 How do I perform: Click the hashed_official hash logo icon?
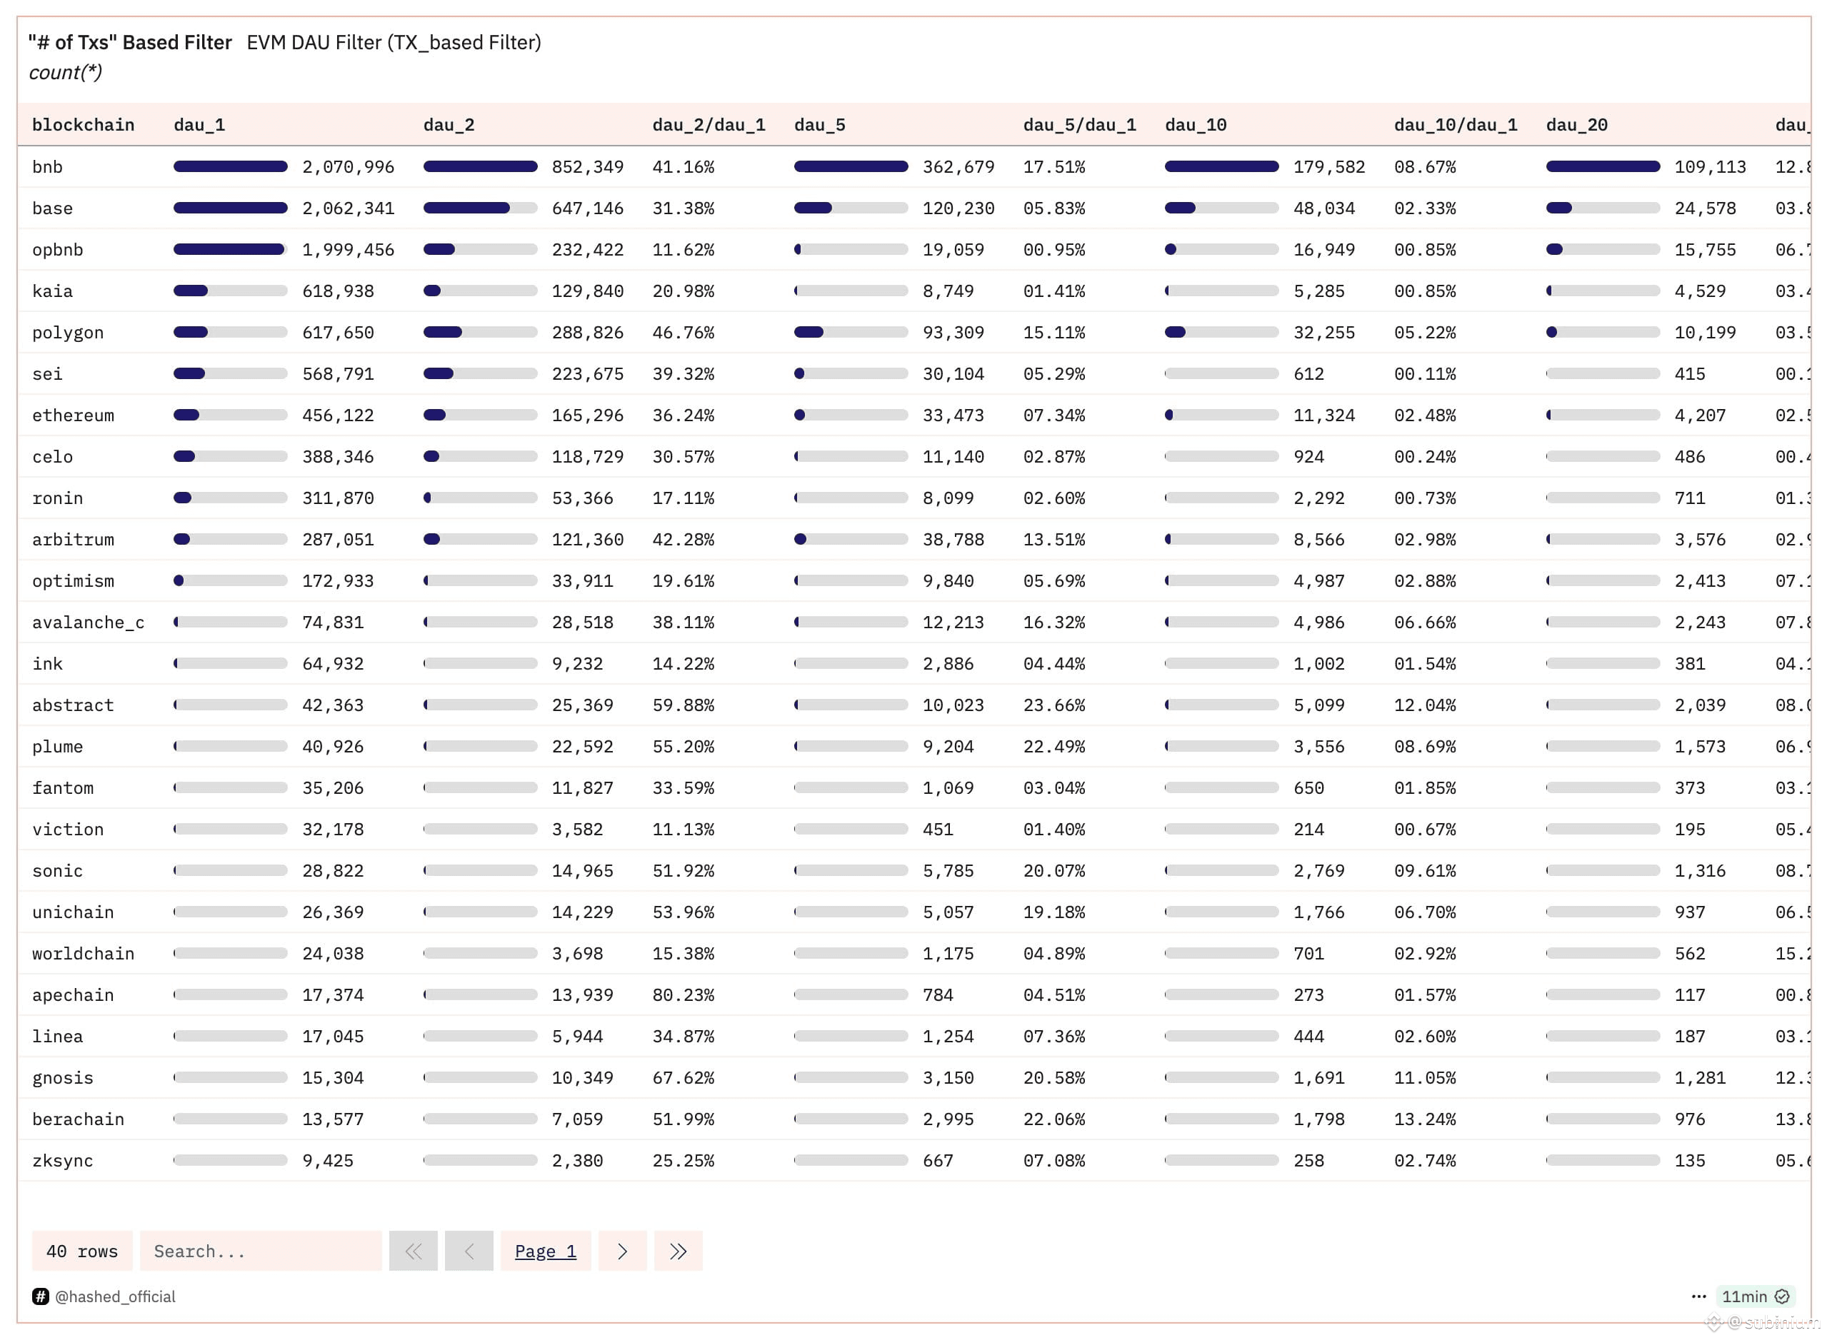[x=41, y=1296]
